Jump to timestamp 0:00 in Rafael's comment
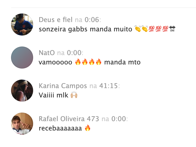196x147 pixels. point(119,119)
